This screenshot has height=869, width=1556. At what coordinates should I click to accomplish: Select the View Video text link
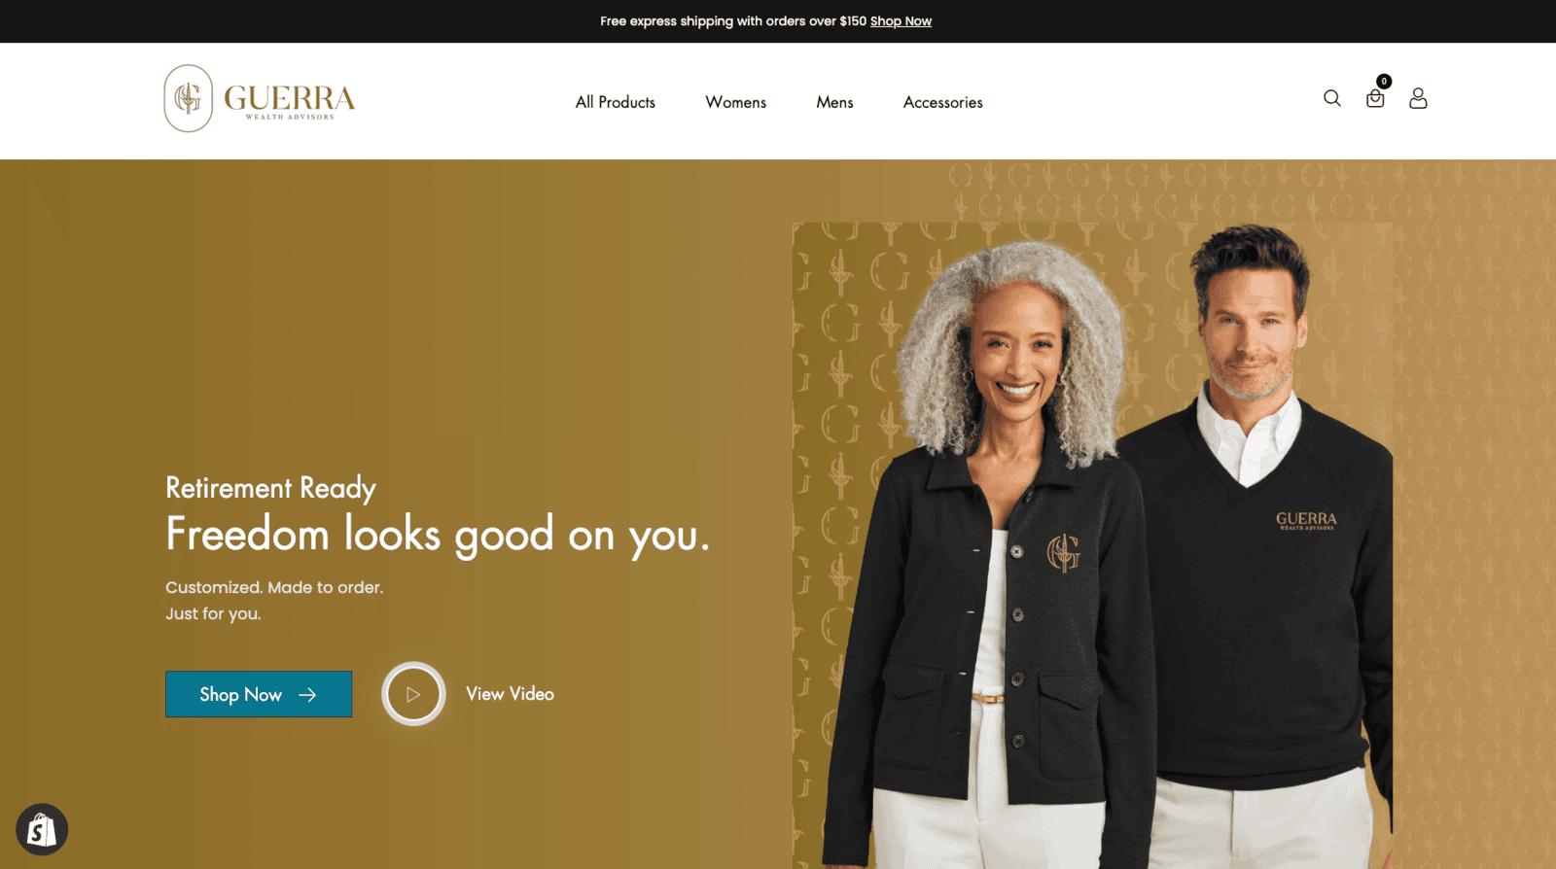click(510, 694)
